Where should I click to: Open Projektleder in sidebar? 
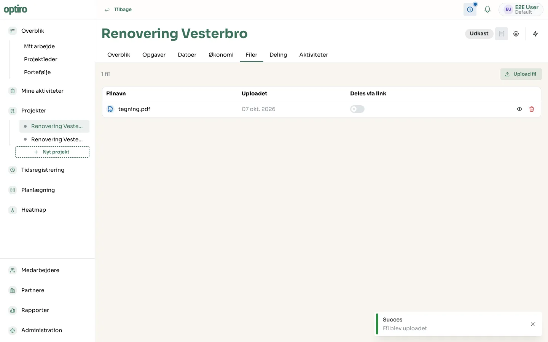click(x=41, y=59)
